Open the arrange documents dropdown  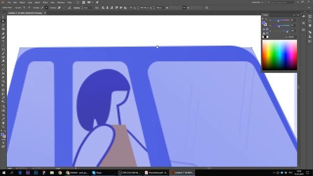point(90,2)
